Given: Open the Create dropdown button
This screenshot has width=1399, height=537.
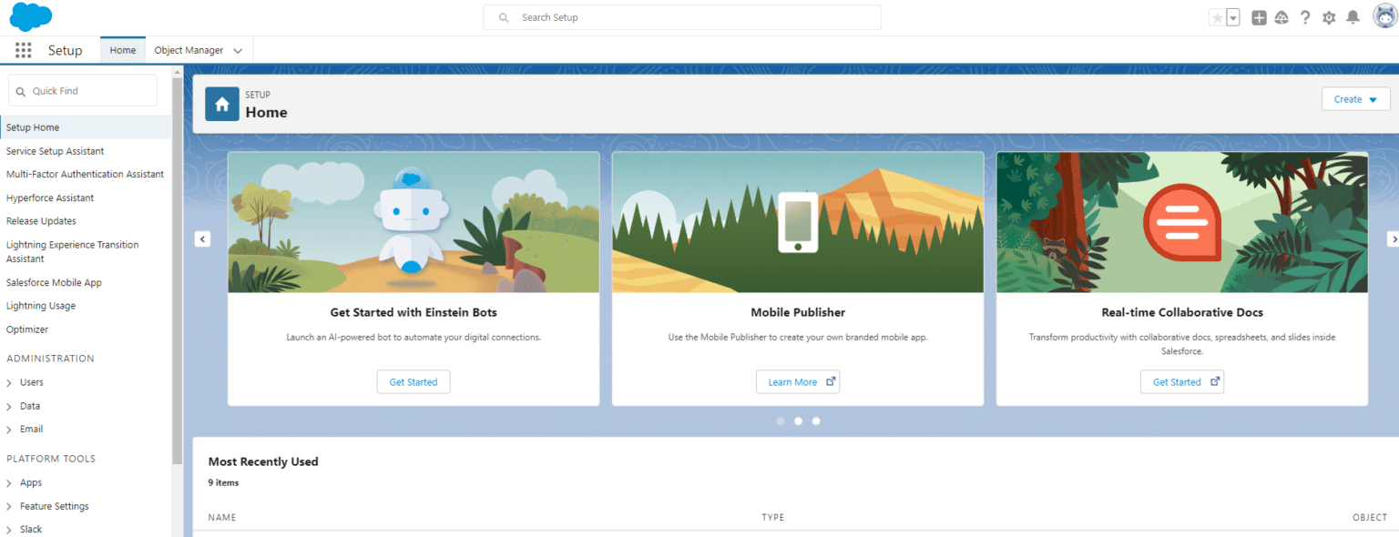Looking at the screenshot, I should click(x=1355, y=99).
